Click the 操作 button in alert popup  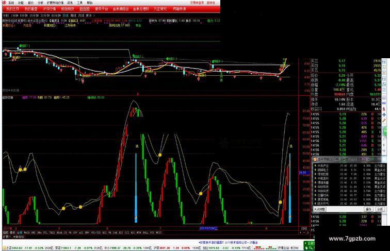(368, 209)
